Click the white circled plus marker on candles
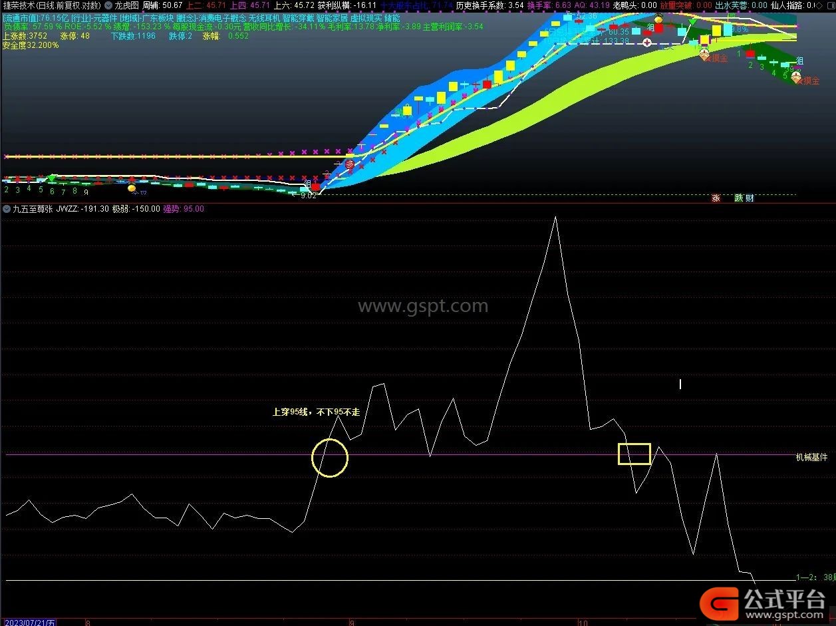This screenshot has width=836, height=626. [x=648, y=42]
